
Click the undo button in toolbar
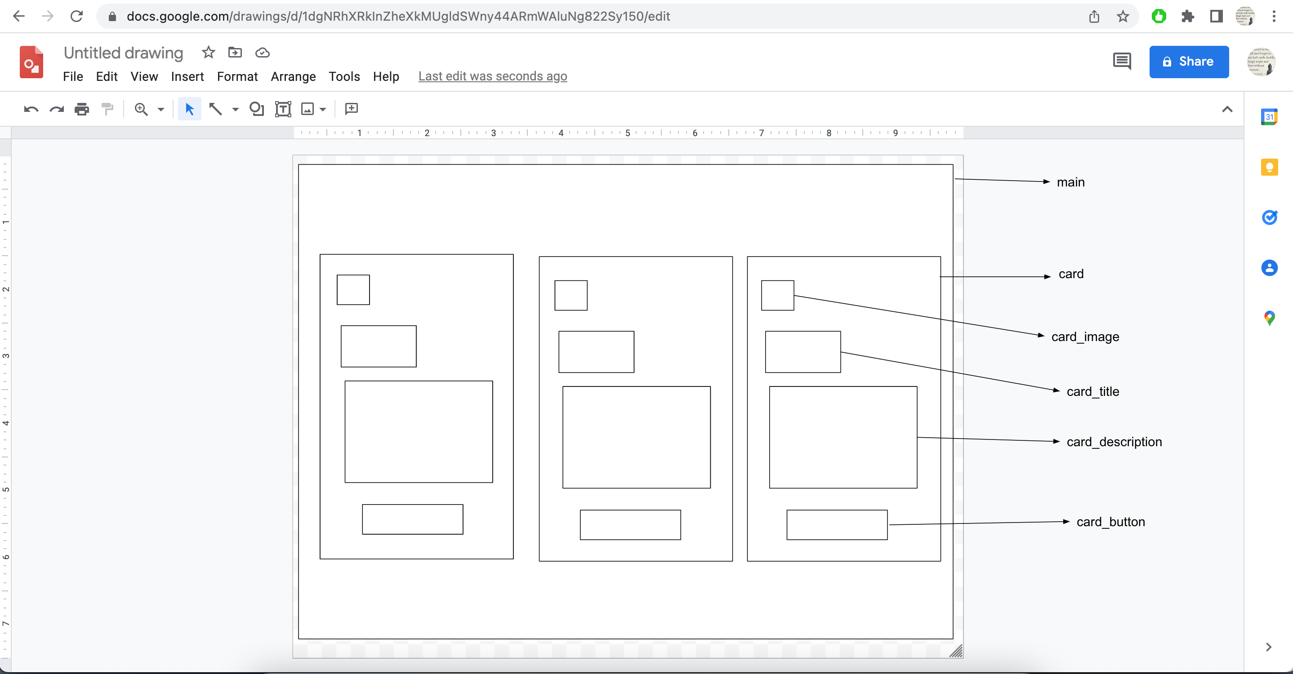point(30,108)
